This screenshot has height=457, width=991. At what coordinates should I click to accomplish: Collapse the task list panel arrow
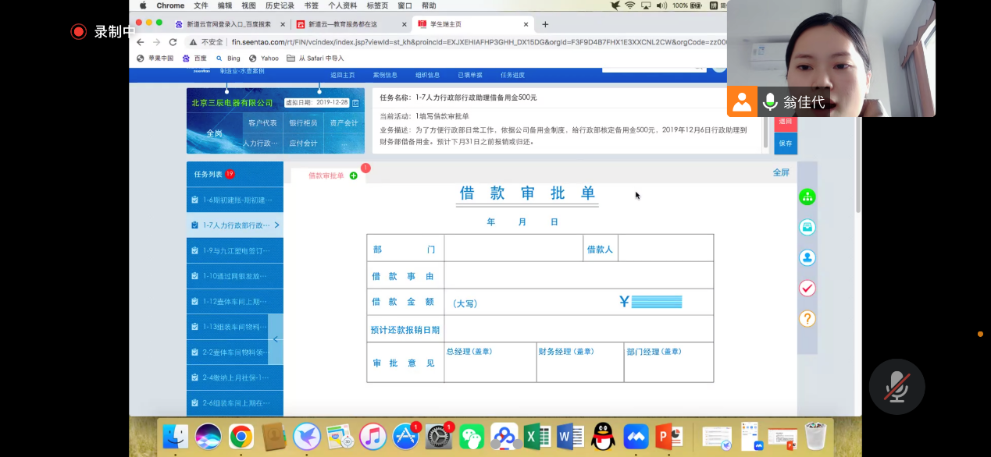276,339
